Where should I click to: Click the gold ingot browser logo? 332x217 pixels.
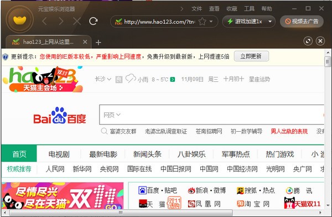[x=20, y=20]
